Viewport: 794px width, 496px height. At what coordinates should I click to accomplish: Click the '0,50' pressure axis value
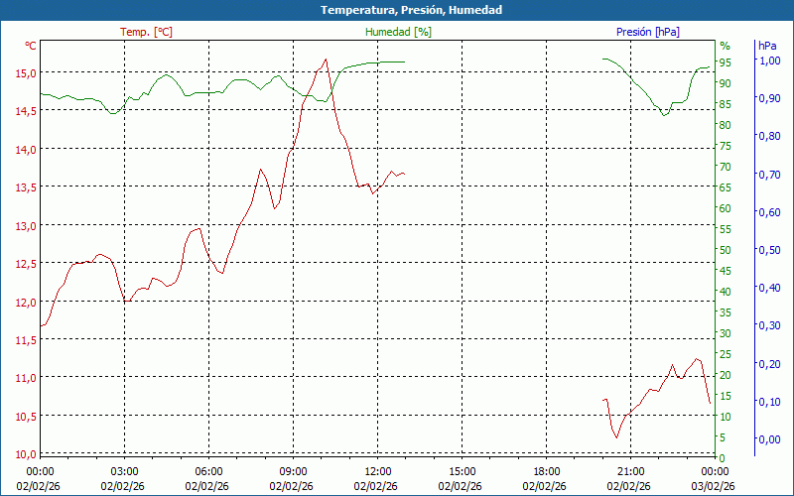(x=769, y=250)
